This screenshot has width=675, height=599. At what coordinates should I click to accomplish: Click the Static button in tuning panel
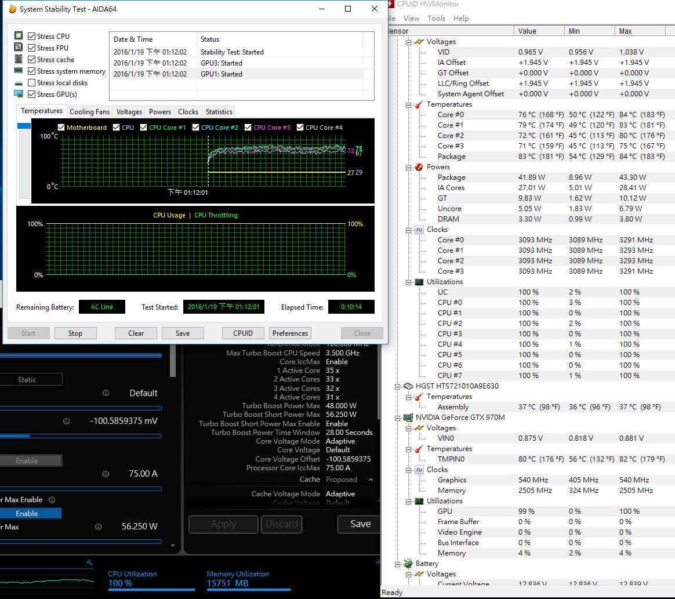[30, 379]
